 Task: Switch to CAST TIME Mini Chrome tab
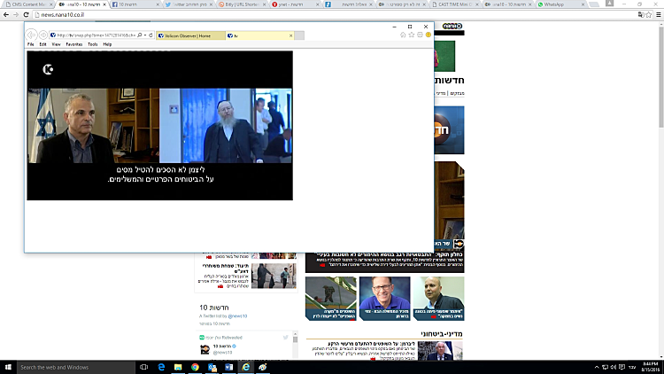[453, 4]
